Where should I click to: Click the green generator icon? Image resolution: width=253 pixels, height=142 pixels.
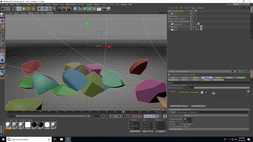[x=85, y=9]
